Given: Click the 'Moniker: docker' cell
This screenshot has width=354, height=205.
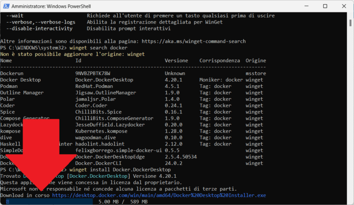Looking at the screenshot, I should tap(221, 80).
